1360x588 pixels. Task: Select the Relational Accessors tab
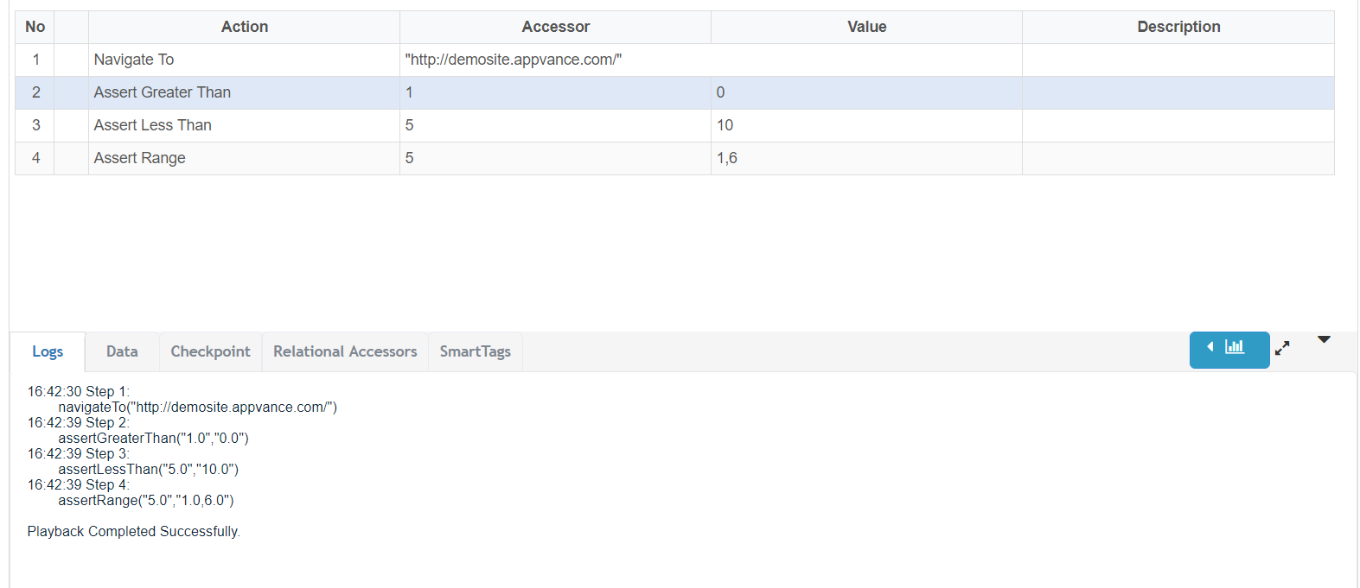(345, 351)
